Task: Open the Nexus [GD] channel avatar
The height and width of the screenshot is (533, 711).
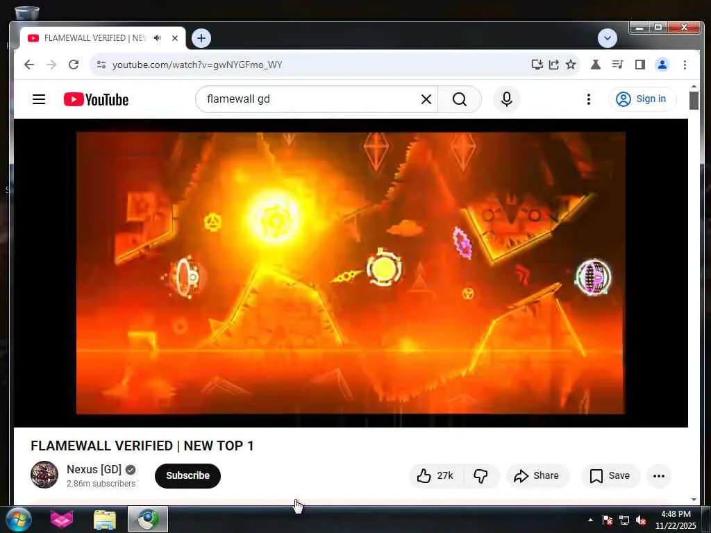Action: click(x=44, y=475)
